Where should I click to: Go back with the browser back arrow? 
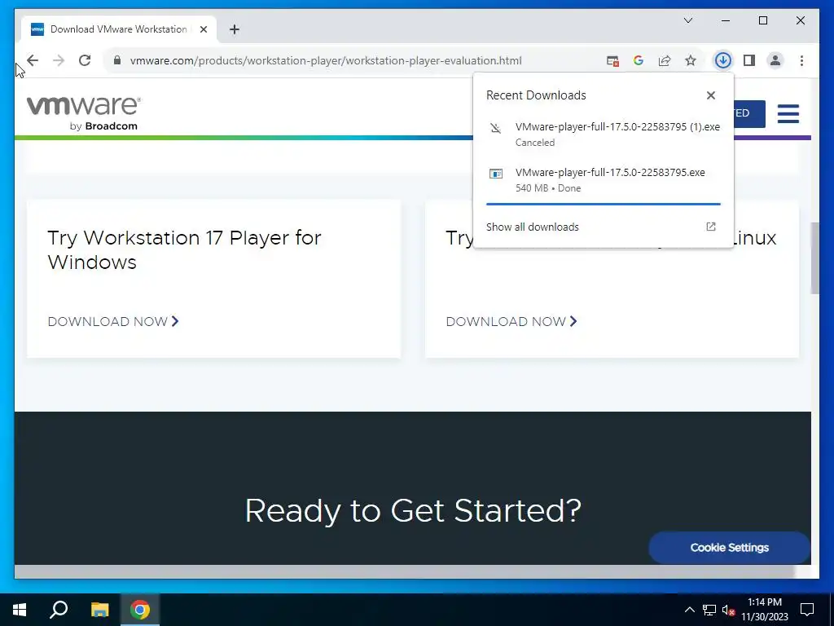tap(33, 60)
